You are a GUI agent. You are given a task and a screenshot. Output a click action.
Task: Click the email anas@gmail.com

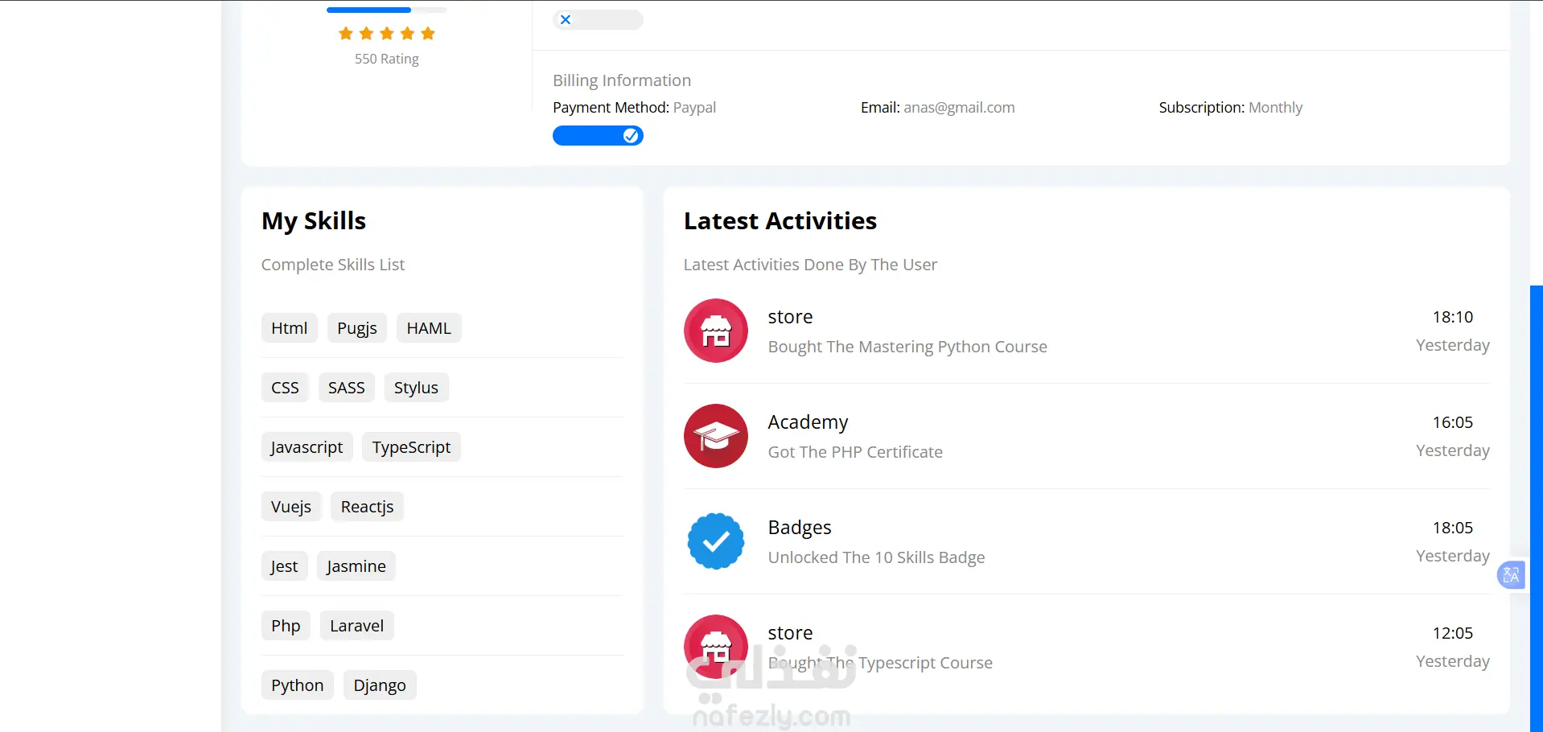tap(959, 108)
